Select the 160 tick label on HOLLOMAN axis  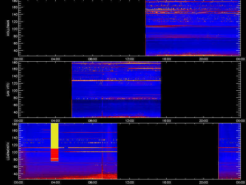(x=14, y=7)
